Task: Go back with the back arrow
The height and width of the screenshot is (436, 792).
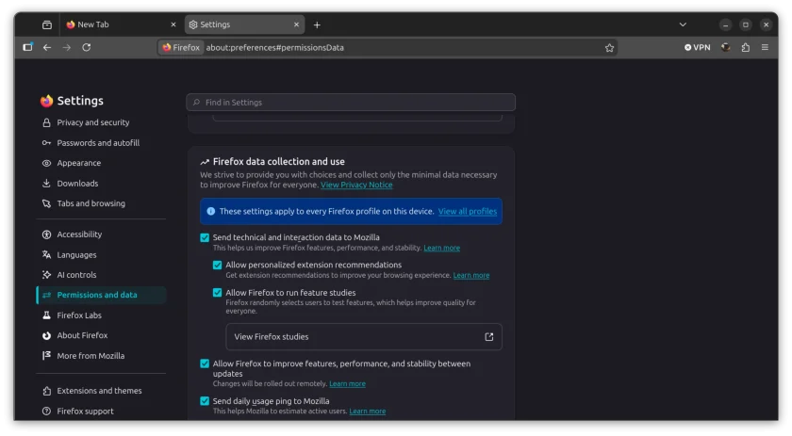Action: 47,47
